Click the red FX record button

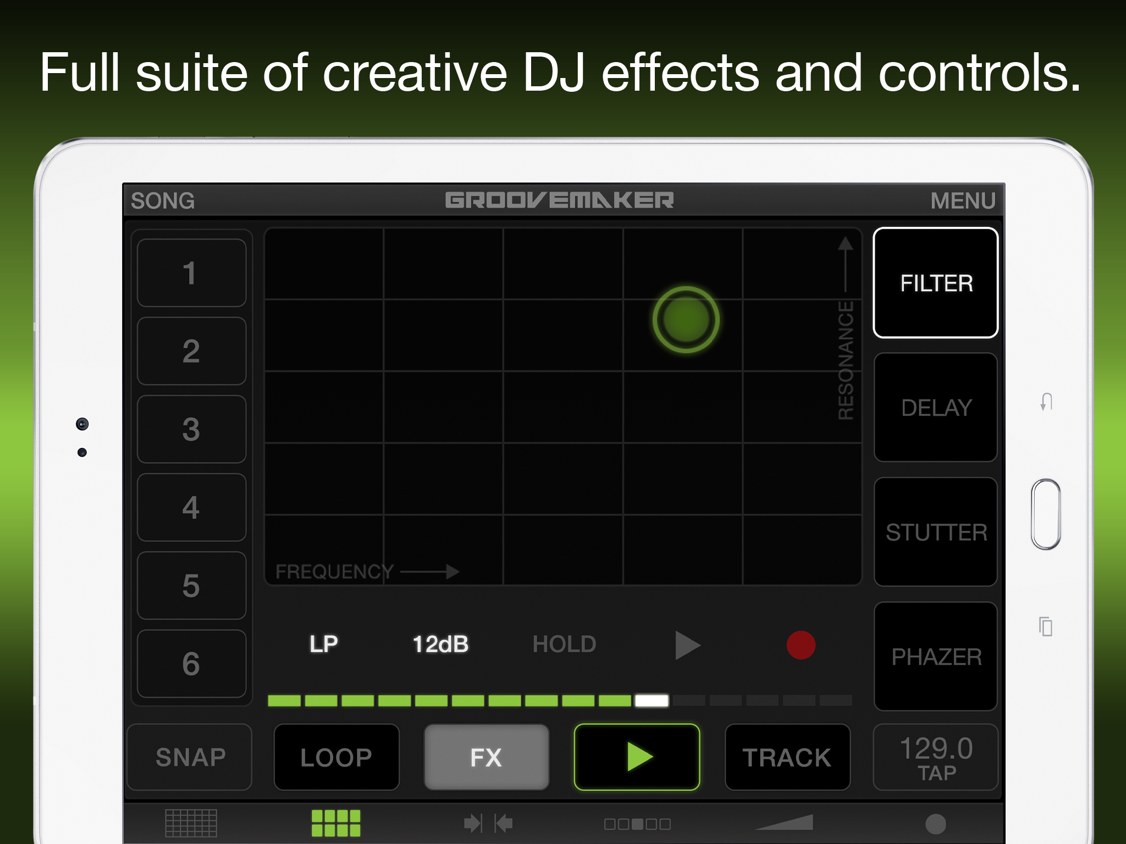(801, 645)
